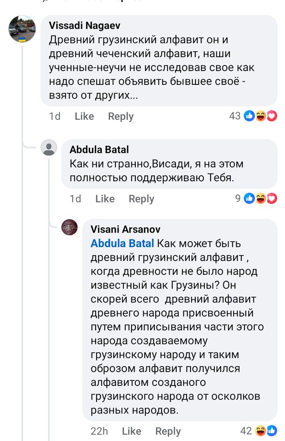Click the heart reaction on Vissadi's comment
Viewport: 285px width, 441px height.
(271, 116)
